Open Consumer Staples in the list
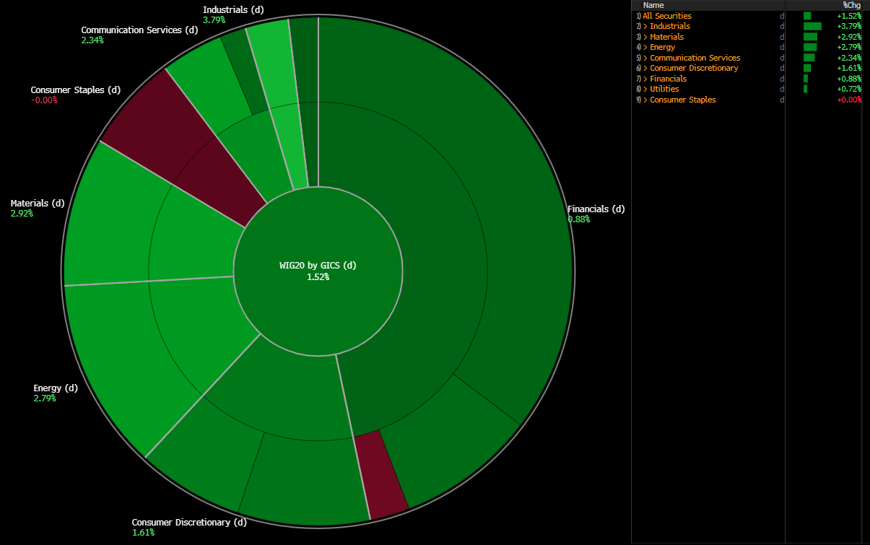Viewport: 870px width, 545px height. (x=683, y=100)
